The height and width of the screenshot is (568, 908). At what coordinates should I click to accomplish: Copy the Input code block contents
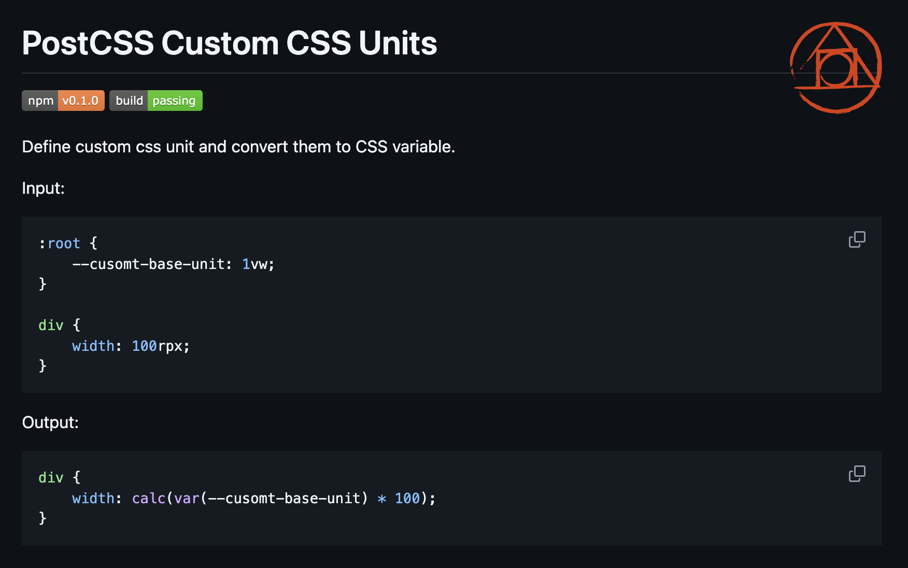tap(857, 239)
